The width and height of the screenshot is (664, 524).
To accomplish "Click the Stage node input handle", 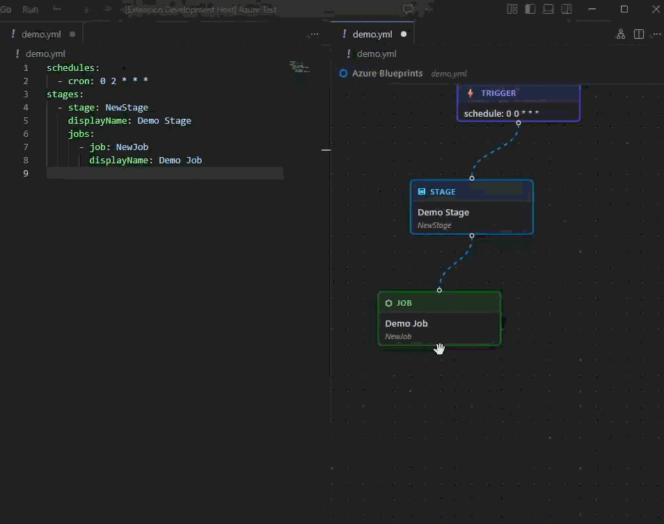I will (x=472, y=178).
